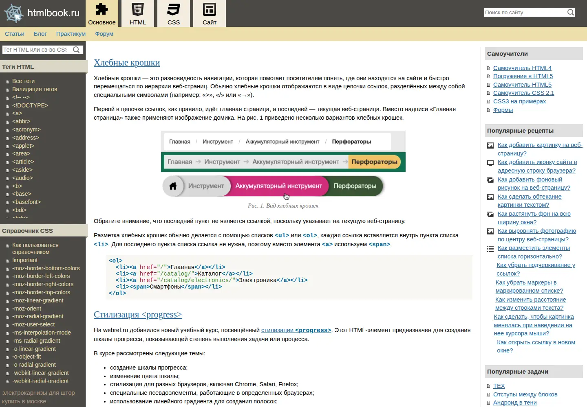
Task: Click monitor icon beside Как добавить иконку сайта
Action: click(490, 163)
